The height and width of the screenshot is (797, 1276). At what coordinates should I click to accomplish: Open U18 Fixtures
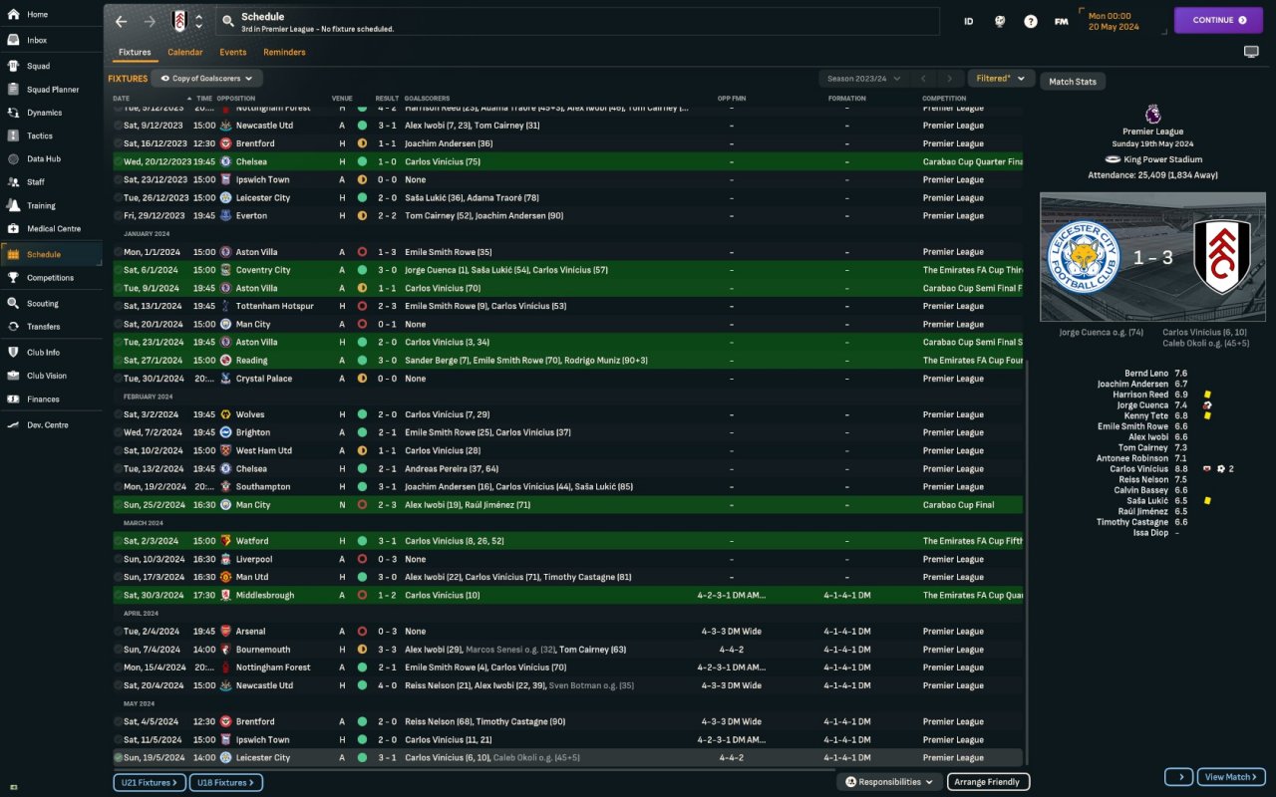coord(226,783)
